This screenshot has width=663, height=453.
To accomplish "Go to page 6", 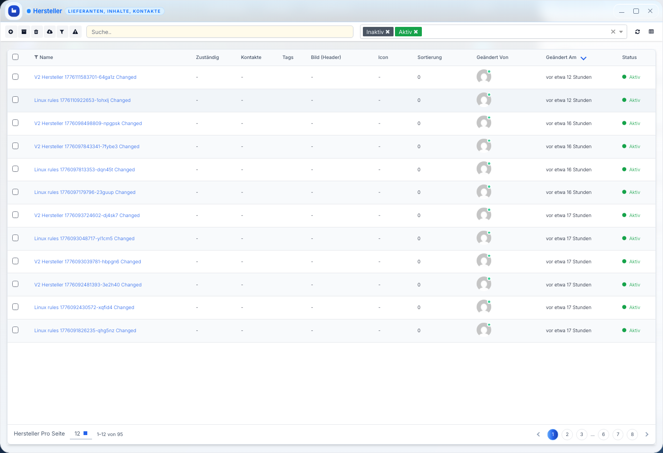I will pos(603,435).
